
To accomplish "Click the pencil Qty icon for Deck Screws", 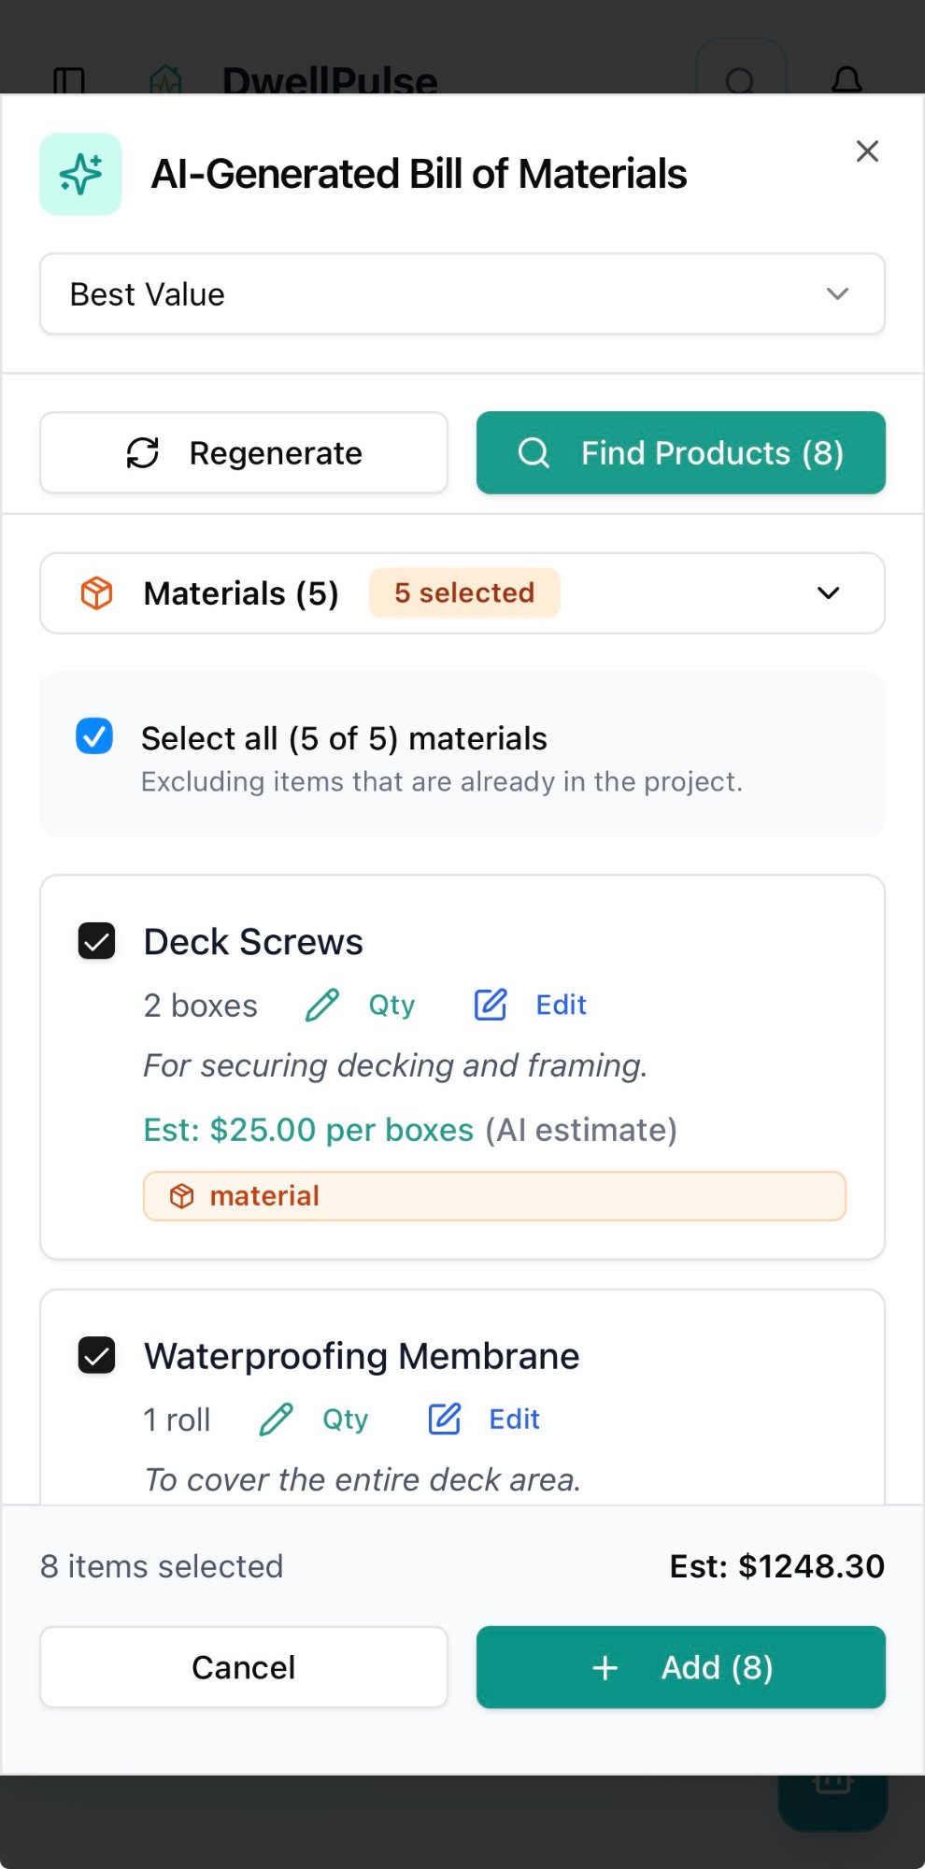I will [321, 1005].
